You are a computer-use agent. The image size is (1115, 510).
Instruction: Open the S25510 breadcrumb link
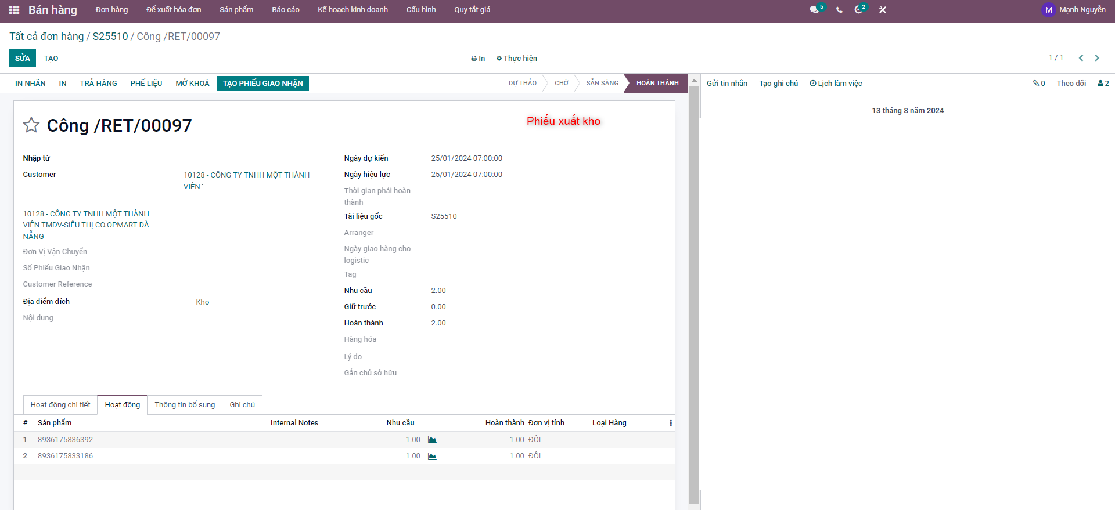coord(110,37)
